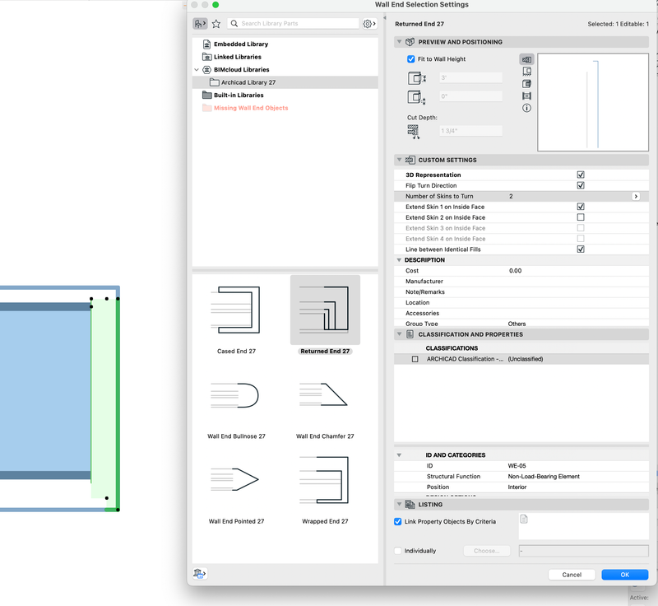The width and height of the screenshot is (658, 606).
Task: Collapse the Description group
Action: (399, 260)
